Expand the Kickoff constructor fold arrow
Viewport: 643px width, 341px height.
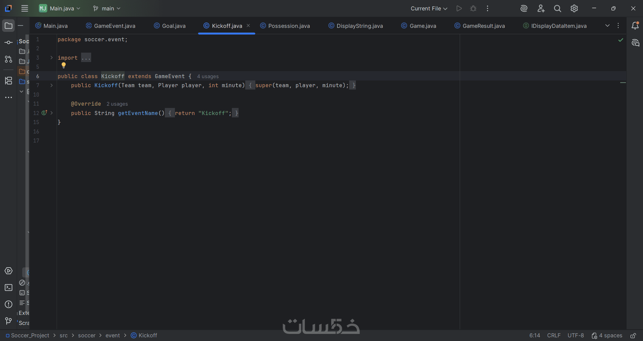pyautogui.click(x=51, y=86)
